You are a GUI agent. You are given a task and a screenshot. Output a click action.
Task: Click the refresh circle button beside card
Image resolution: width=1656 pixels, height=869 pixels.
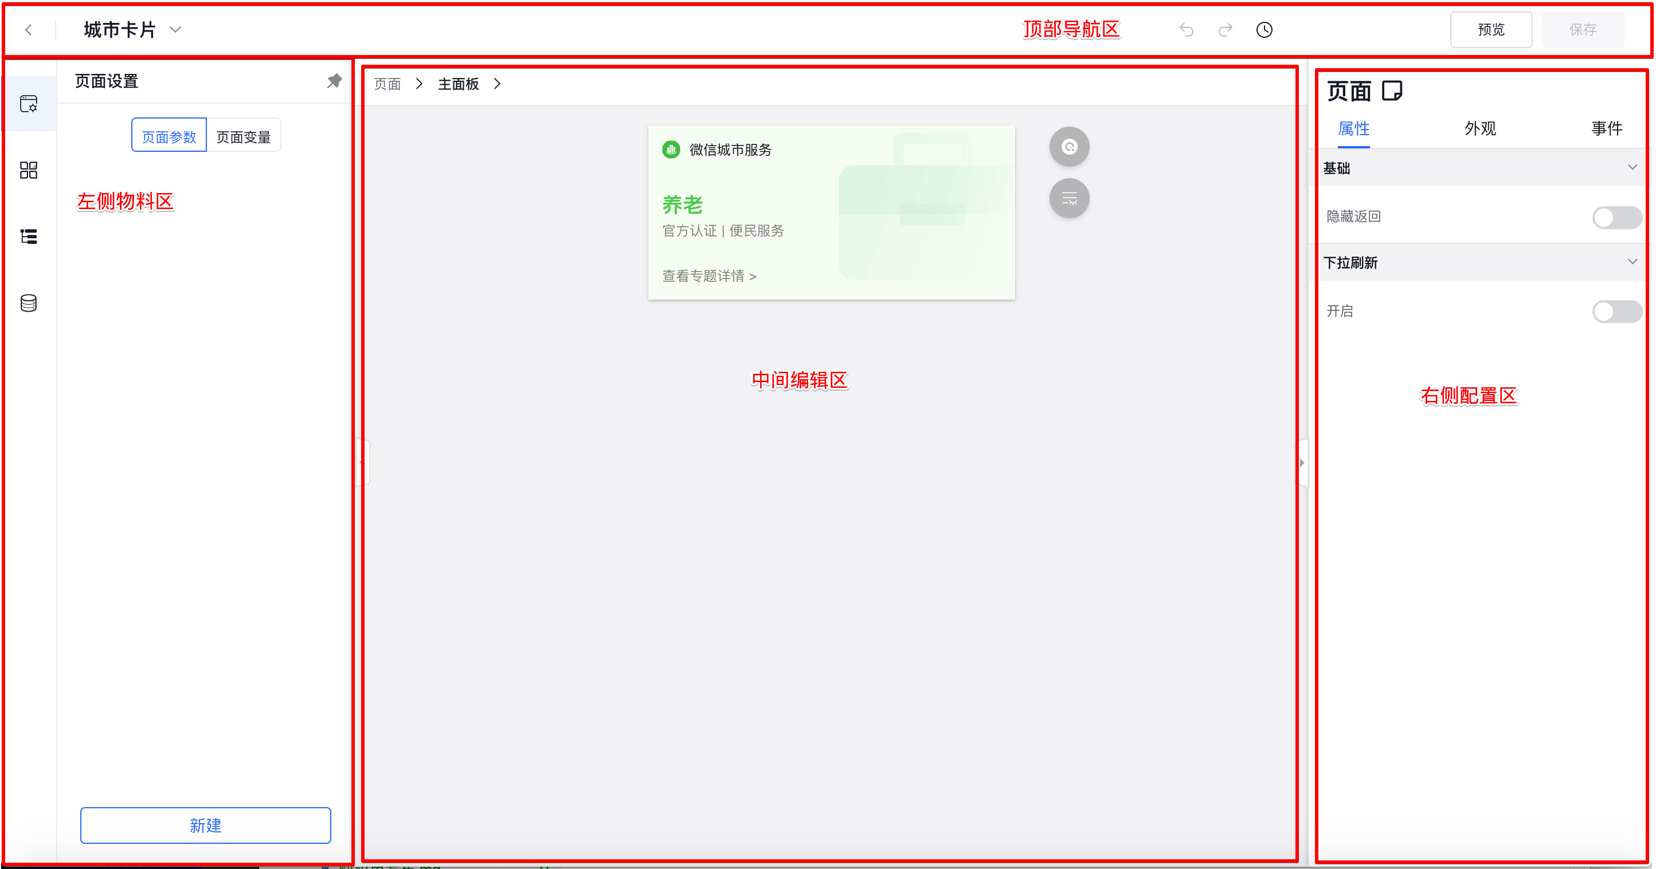tap(1069, 147)
